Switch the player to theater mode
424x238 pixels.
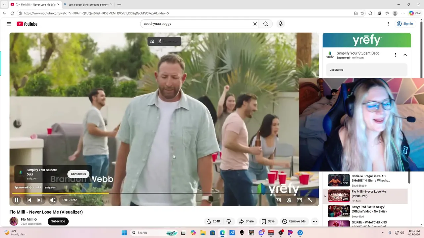299,200
